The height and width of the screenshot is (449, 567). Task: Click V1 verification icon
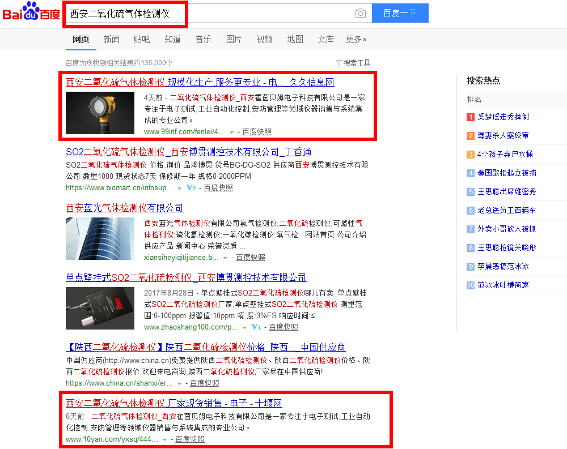256,327
